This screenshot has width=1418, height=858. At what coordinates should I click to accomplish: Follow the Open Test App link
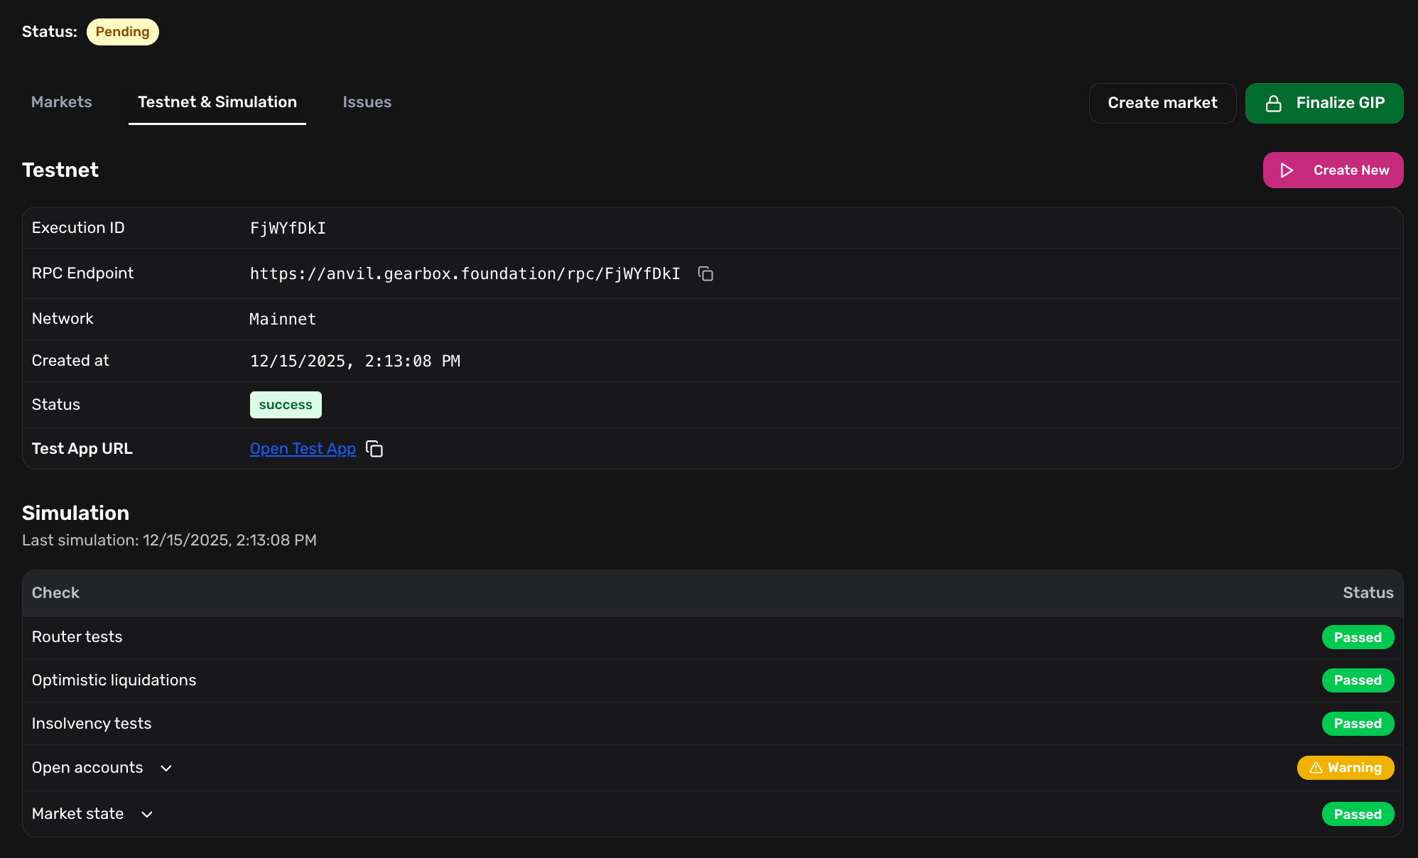click(303, 449)
